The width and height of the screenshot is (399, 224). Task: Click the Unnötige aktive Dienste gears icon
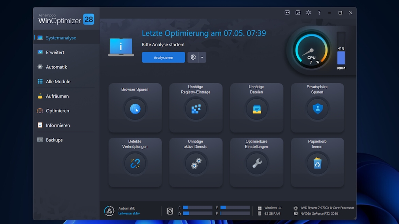click(196, 163)
